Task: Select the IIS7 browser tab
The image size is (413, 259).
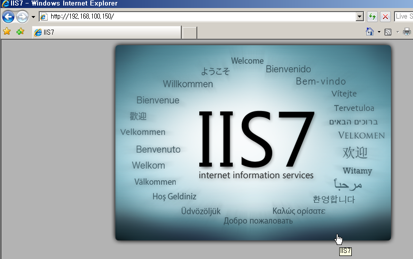Action: pos(107,32)
